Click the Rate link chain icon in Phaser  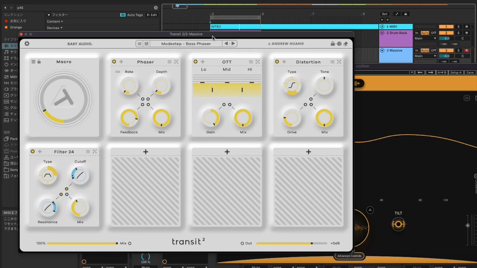click(118, 72)
